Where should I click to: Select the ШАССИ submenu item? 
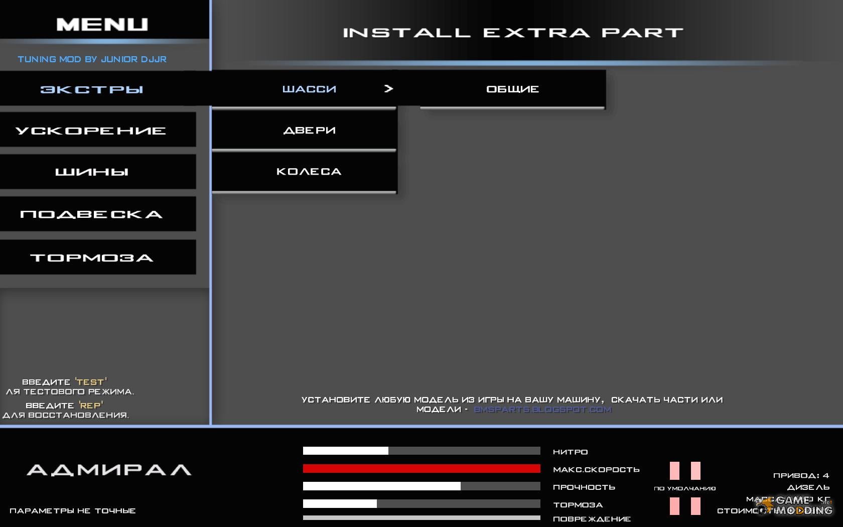[x=309, y=89]
